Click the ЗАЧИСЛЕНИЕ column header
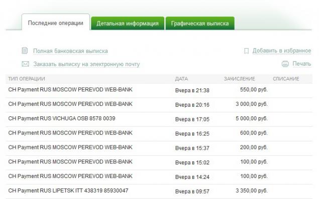Screen dimensions: 319x199 240,79
